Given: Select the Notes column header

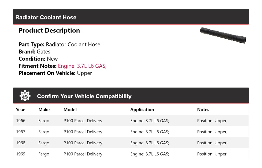Looking at the screenshot, I should tap(203, 110).
